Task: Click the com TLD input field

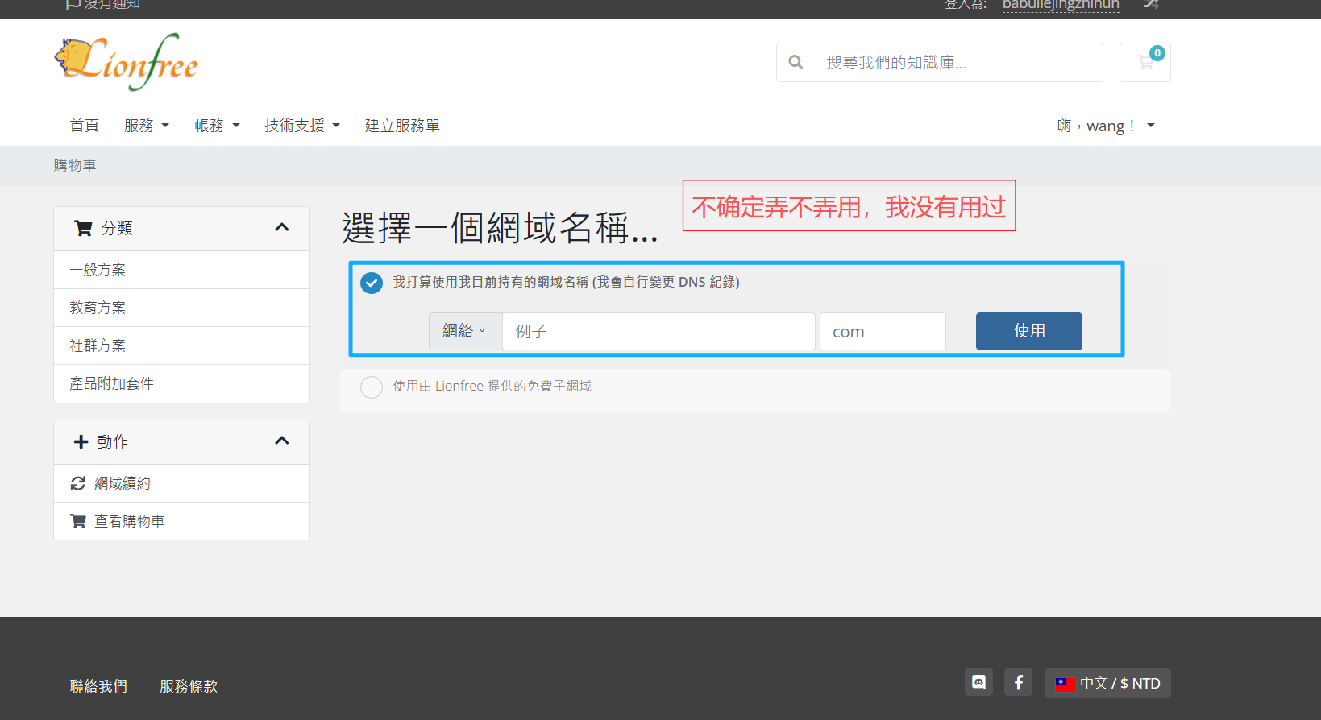Action: pyautogui.click(x=883, y=331)
